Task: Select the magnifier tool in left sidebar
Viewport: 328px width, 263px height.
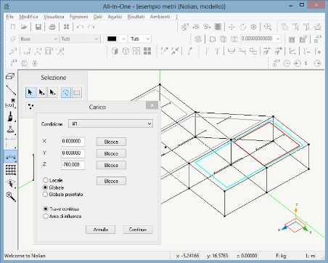Action: (11, 196)
